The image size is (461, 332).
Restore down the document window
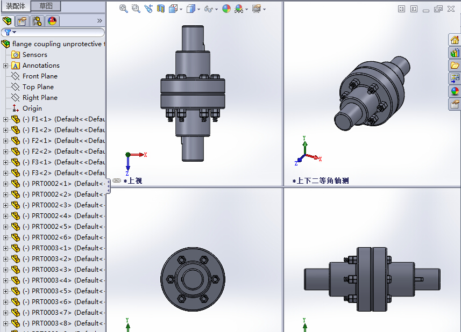(438, 9)
